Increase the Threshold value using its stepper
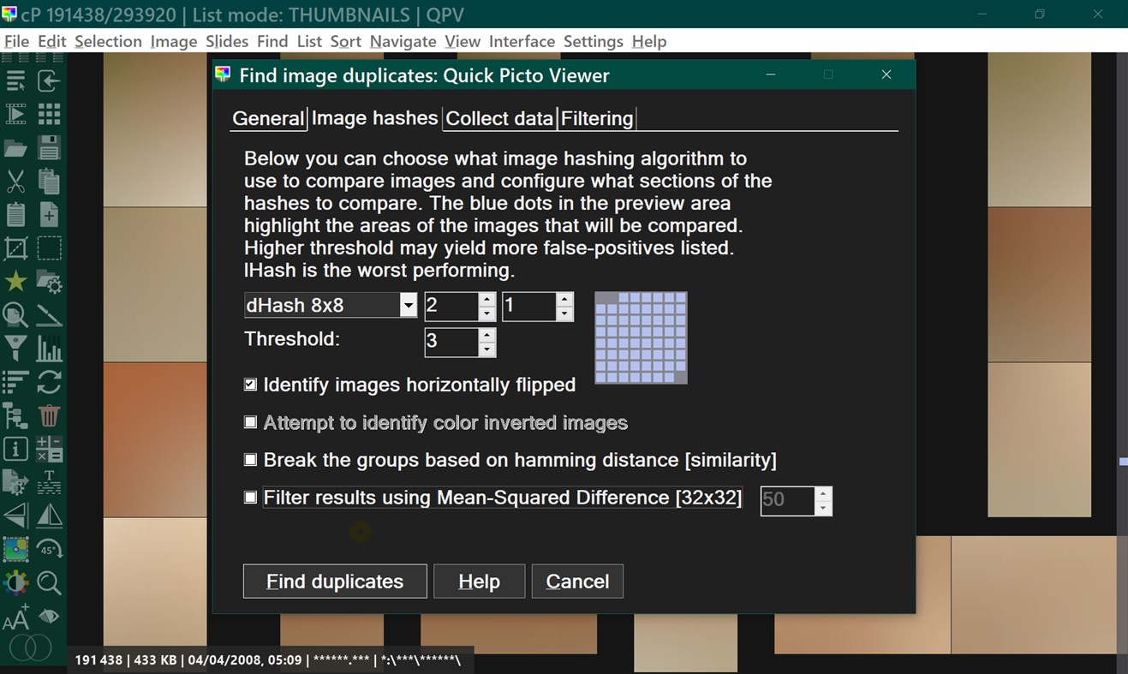Viewport: 1128px width, 674px height. point(486,337)
